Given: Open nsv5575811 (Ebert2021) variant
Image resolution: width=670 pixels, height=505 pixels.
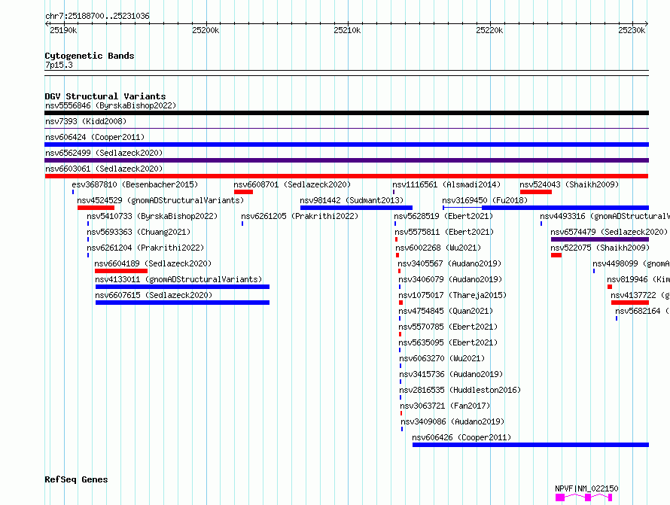Looking at the screenshot, I should coord(444,232).
